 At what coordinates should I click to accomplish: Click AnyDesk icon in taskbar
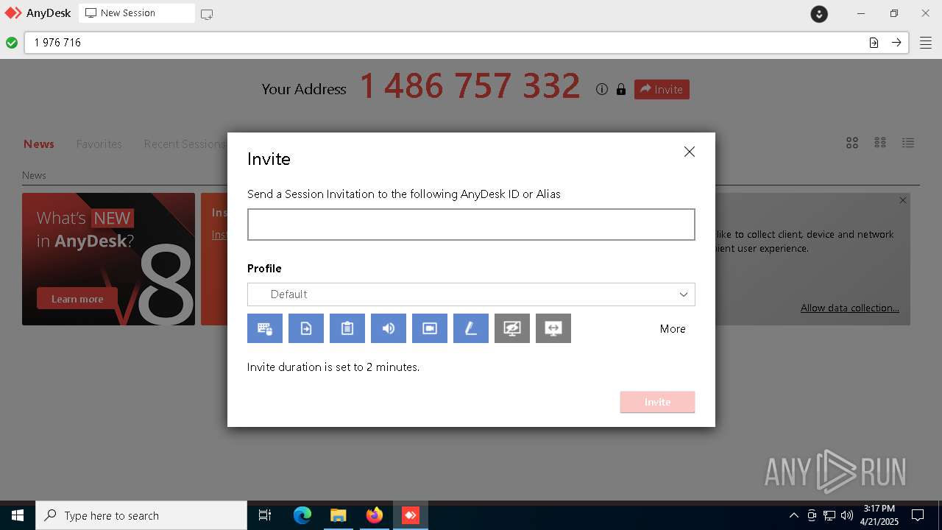(411, 515)
